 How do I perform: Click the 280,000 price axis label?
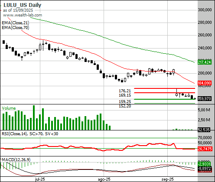205,23
